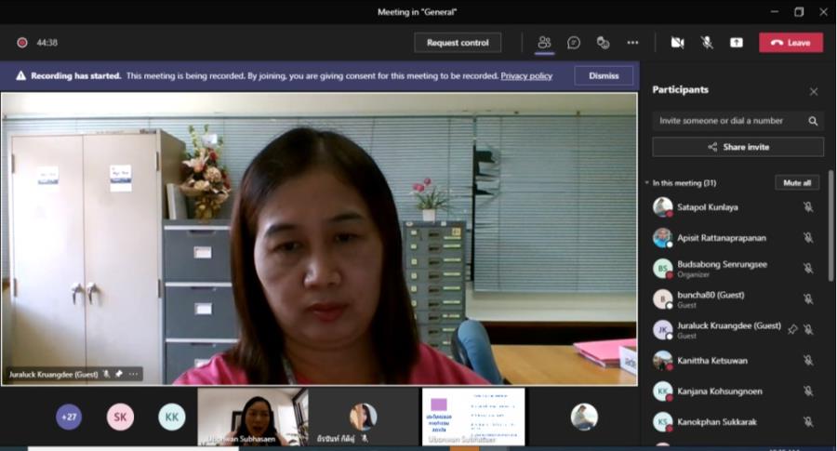Close the Participants panel

814,91
